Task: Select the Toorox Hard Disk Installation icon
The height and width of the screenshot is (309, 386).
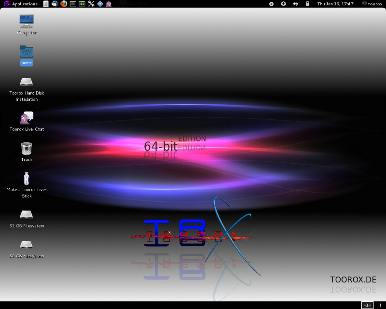Action: click(x=27, y=82)
